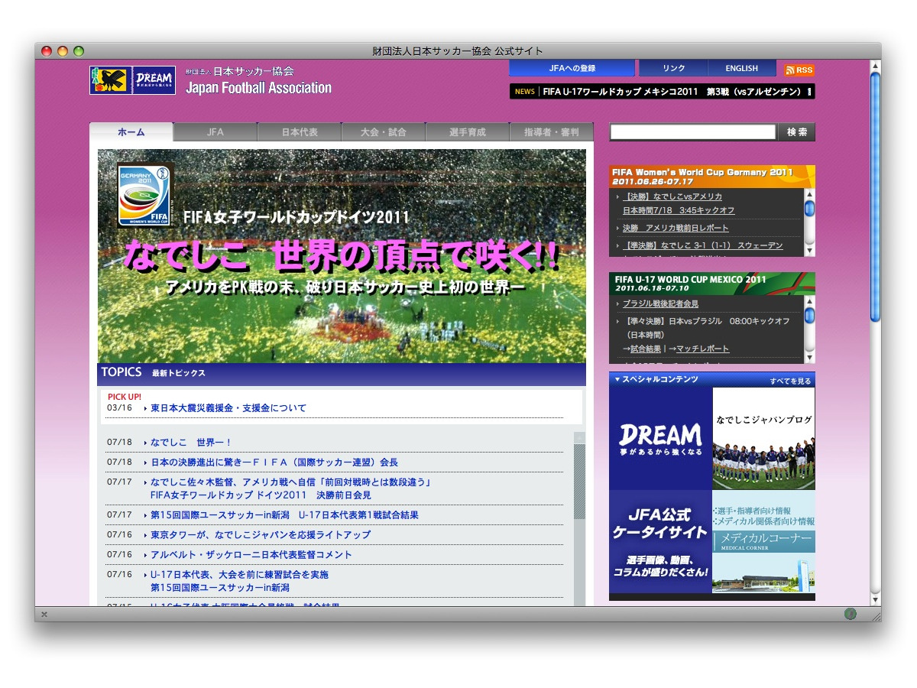Click the TOPICS list scrollbar thumb

point(579,482)
